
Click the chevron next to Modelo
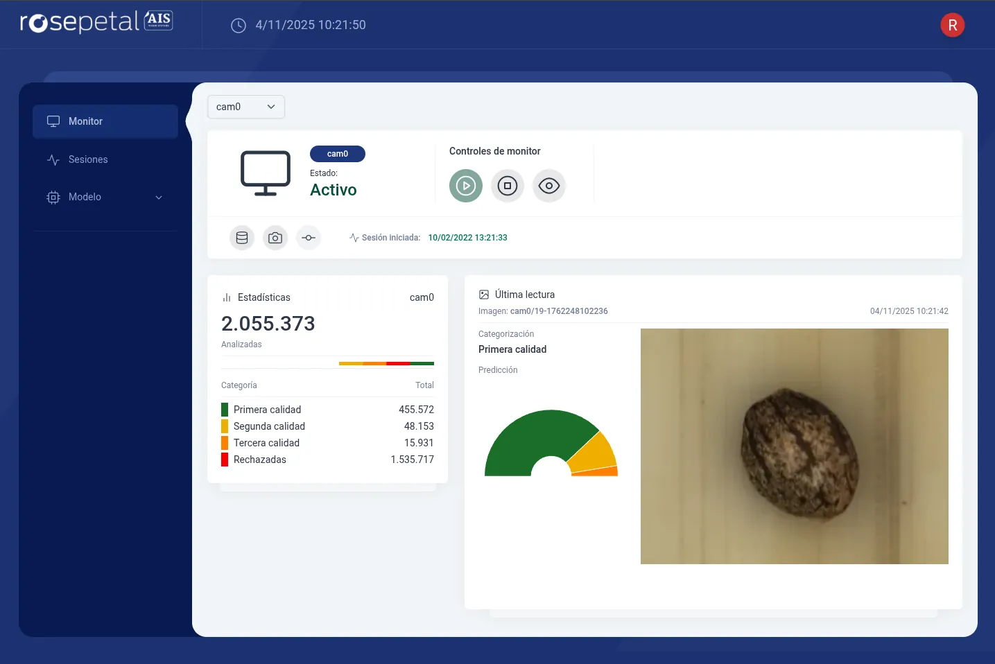pyautogui.click(x=159, y=198)
